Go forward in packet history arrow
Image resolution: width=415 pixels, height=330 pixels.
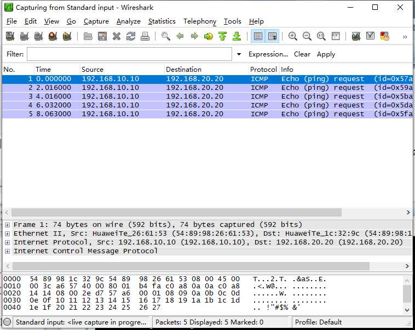point(194,36)
